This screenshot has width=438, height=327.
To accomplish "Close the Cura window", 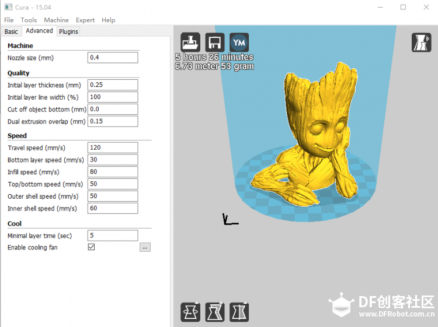I will click(x=426, y=7).
